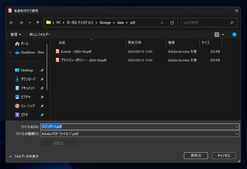The image size is (247, 169).
Task: Click PDF icon of license - 2023-03.pdf
Action: (x=58, y=51)
